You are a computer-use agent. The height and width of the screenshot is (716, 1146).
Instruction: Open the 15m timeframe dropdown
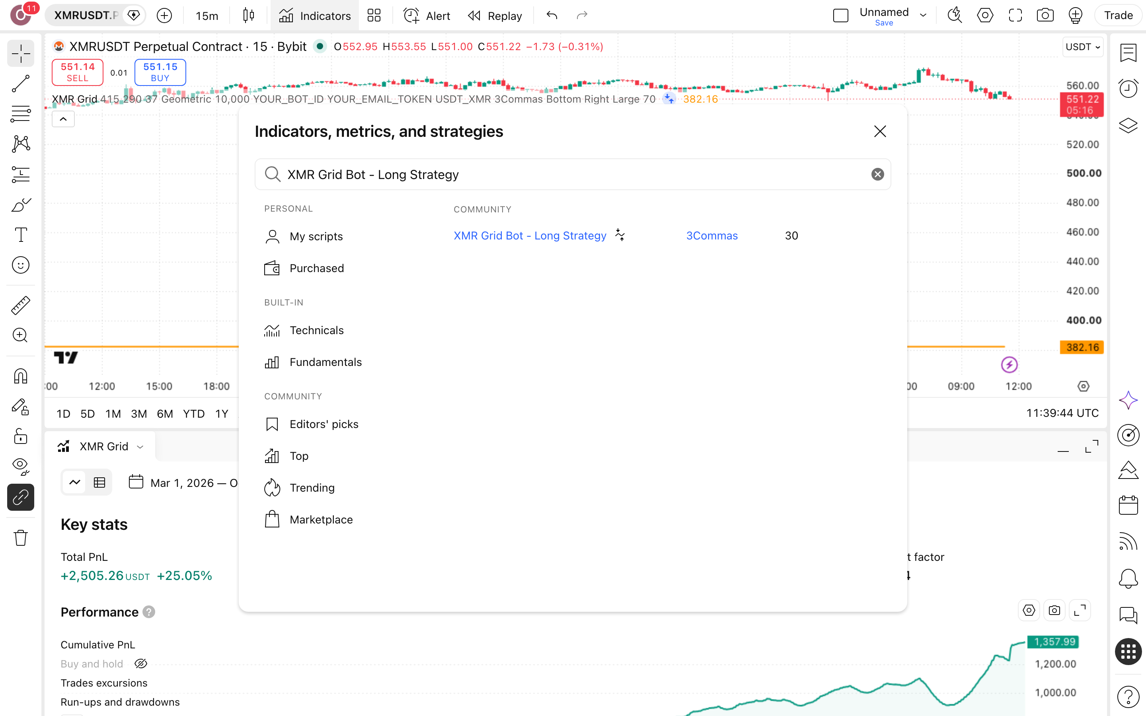tap(207, 16)
